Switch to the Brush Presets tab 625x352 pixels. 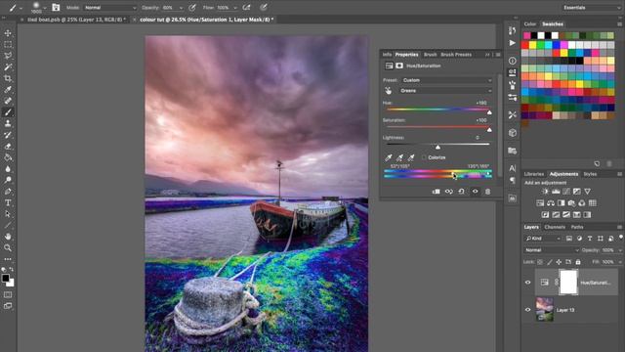pyautogui.click(x=456, y=55)
